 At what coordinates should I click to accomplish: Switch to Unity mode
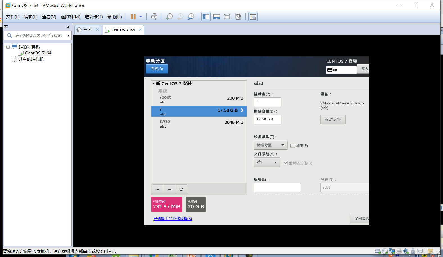tap(238, 17)
